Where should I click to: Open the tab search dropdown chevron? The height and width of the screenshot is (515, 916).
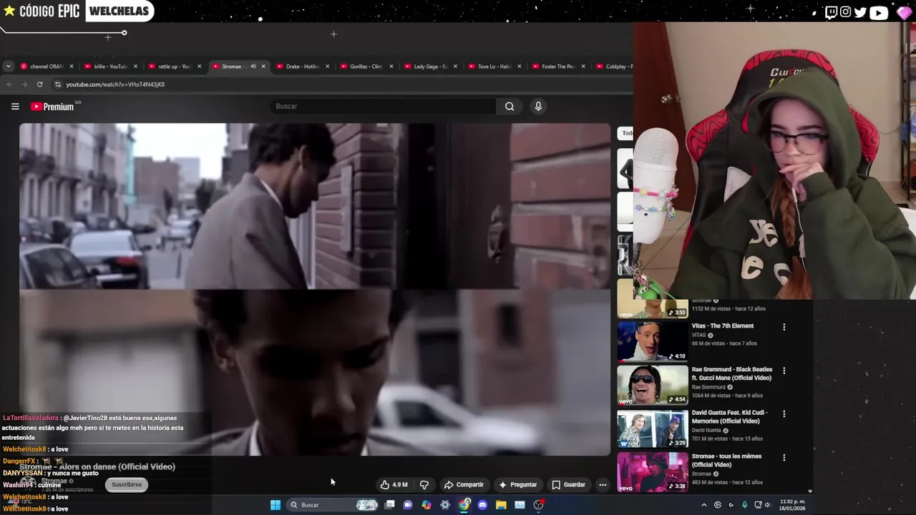(x=8, y=67)
